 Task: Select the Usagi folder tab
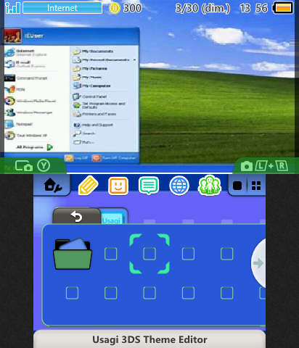[x=114, y=217]
